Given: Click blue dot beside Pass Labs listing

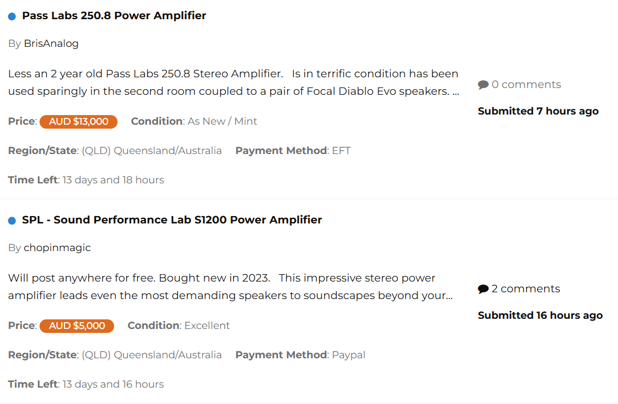Looking at the screenshot, I should 12,16.
